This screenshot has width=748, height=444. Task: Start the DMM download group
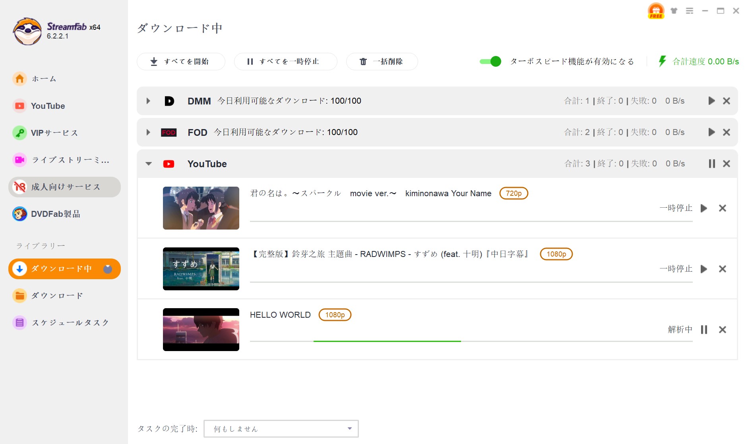pos(711,101)
